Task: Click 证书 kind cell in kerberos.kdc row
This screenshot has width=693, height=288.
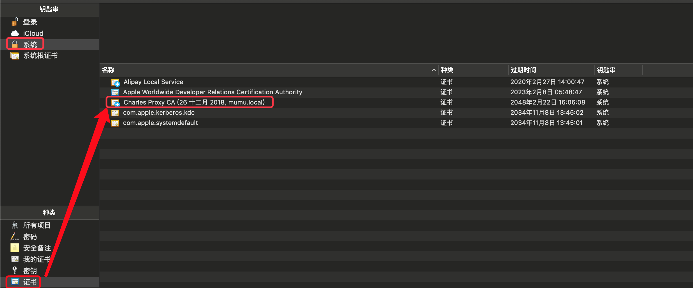Action: (x=447, y=113)
